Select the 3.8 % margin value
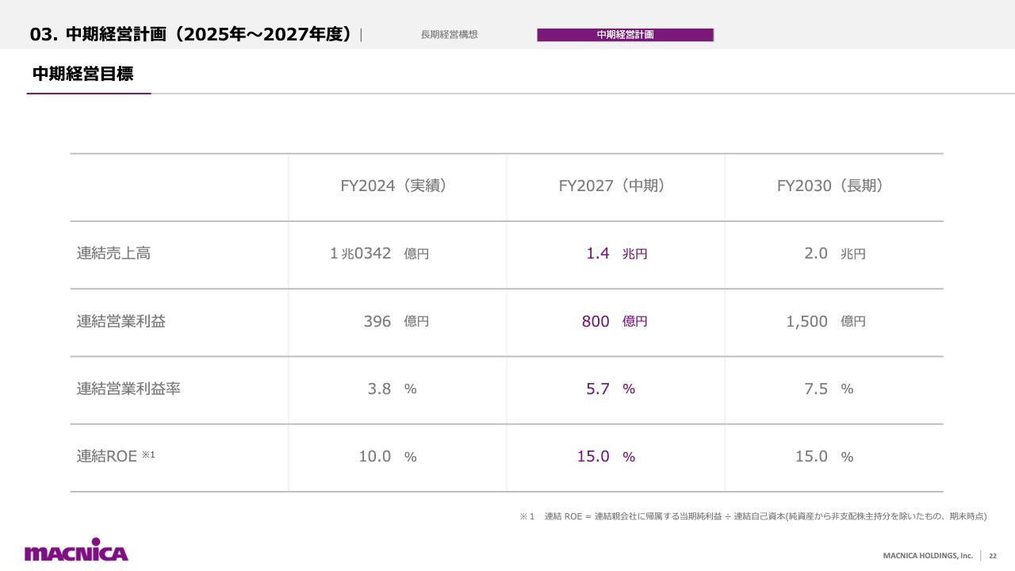 (x=392, y=389)
